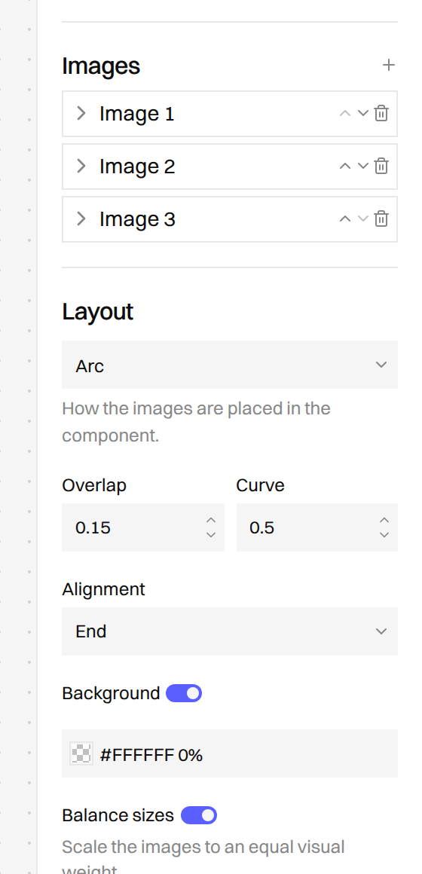Open the Alignment End dropdown

[x=230, y=631]
